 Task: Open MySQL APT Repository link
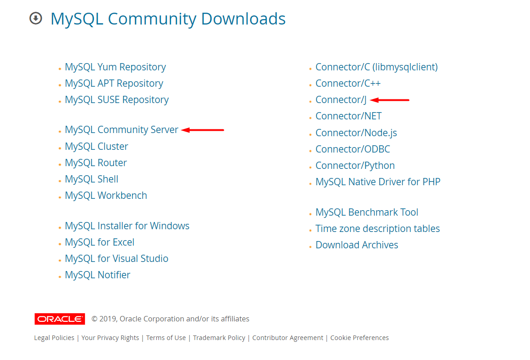[114, 83]
